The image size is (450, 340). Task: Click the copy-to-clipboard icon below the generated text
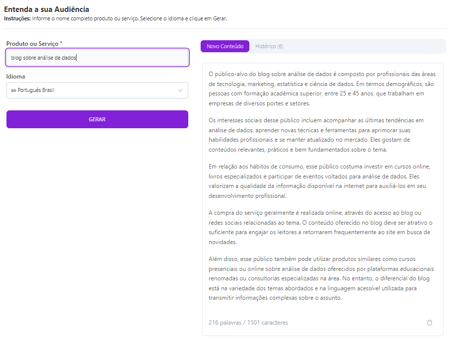(x=429, y=323)
